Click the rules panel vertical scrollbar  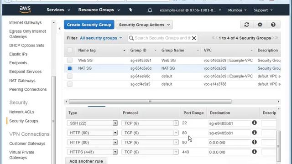click(x=278, y=146)
